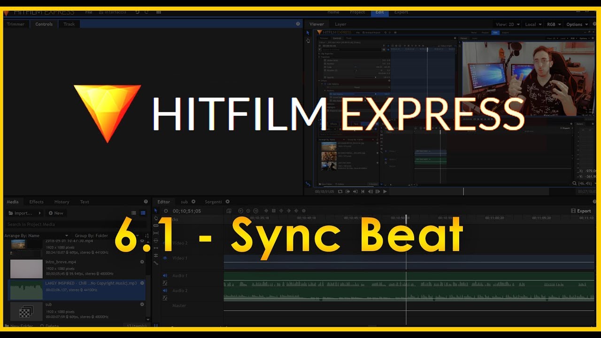Screen dimensions: 601x338
Task: Open the File menu
Action: pos(89,12)
